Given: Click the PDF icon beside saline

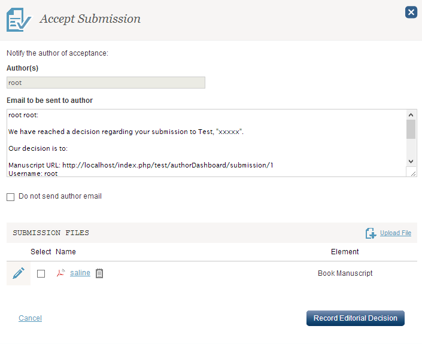Looking at the screenshot, I should click(60, 273).
